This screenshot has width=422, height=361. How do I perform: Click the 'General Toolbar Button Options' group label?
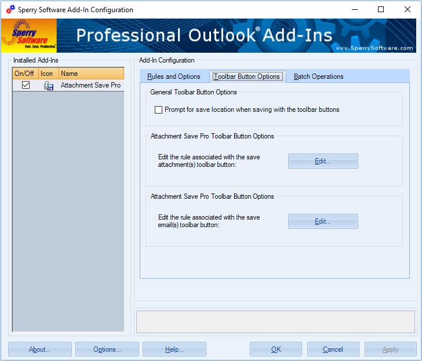(194, 92)
